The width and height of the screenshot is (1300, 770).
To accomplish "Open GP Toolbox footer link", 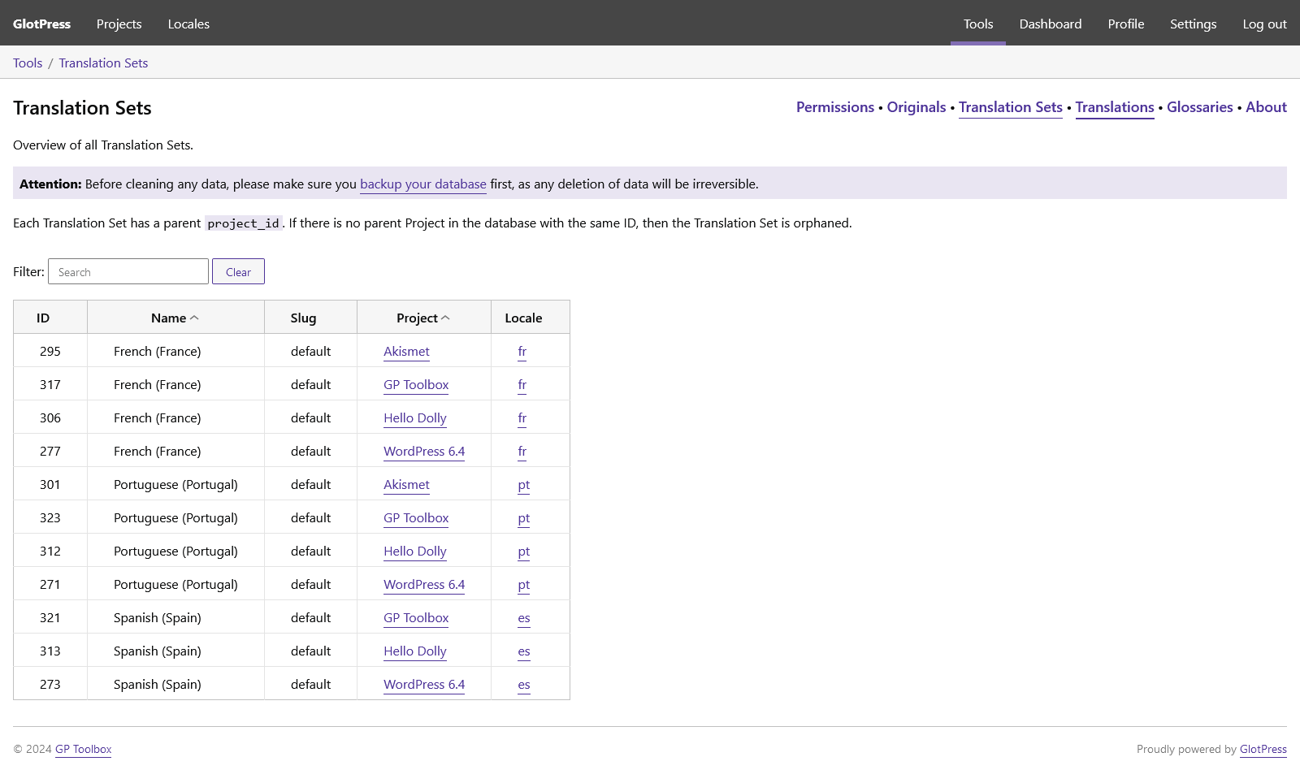I will (x=83, y=749).
